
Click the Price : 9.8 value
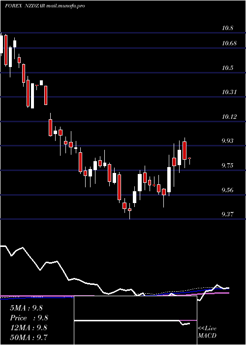coord(29,318)
